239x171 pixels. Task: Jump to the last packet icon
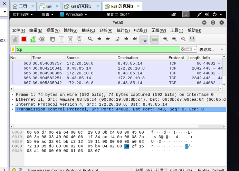tap(135, 39)
